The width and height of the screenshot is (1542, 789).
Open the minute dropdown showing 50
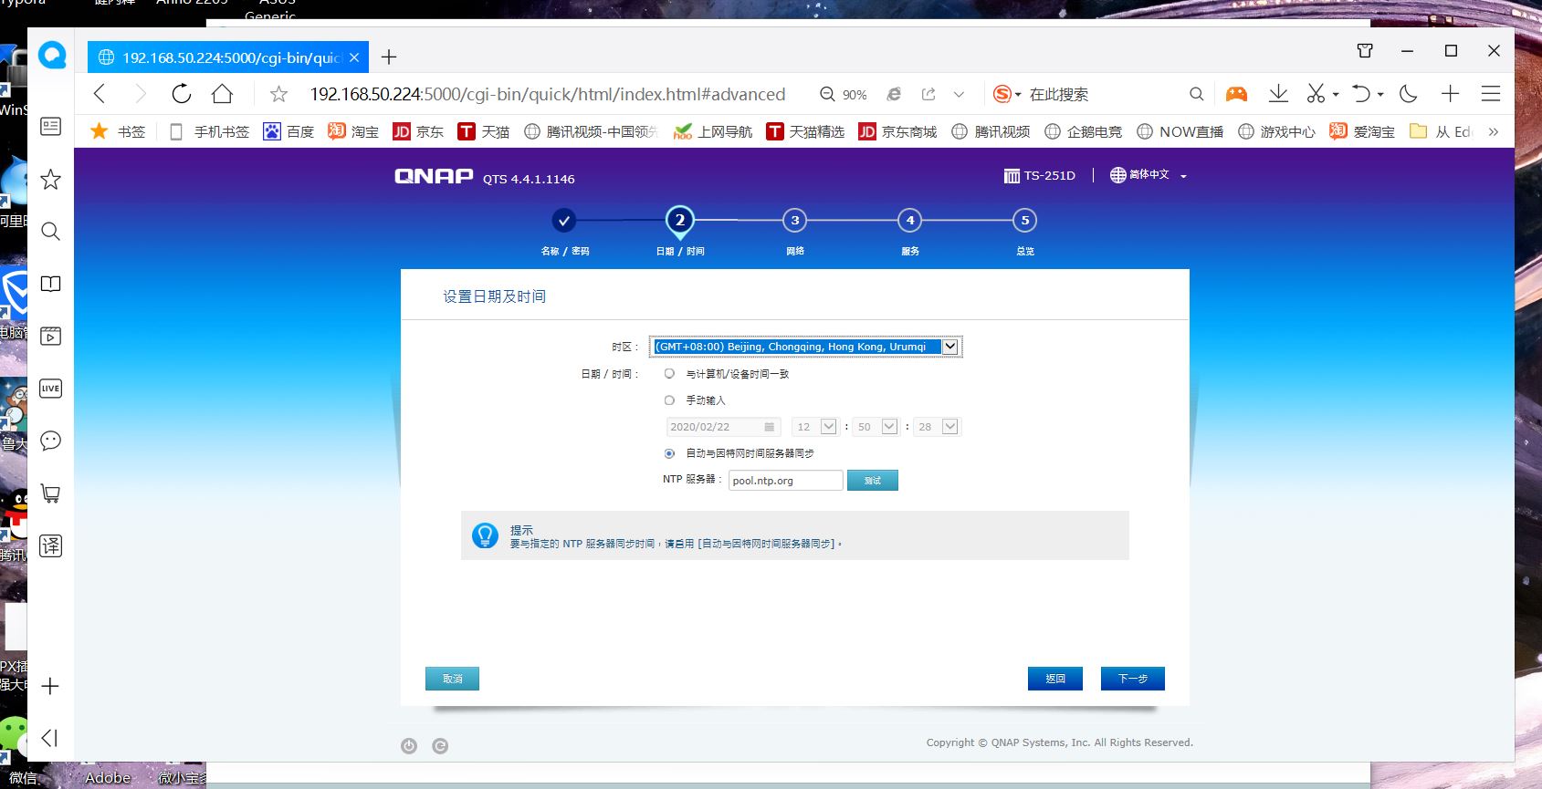pos(876,427)
